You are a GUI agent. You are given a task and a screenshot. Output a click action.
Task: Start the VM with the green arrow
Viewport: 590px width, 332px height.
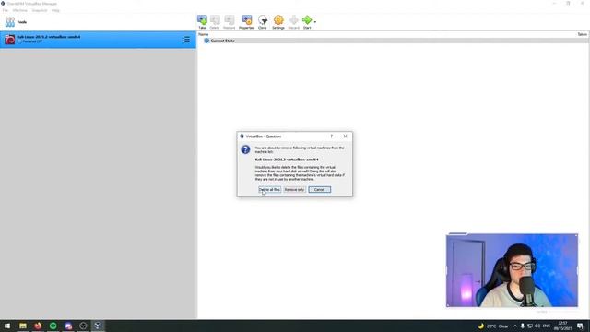point(307,22)
